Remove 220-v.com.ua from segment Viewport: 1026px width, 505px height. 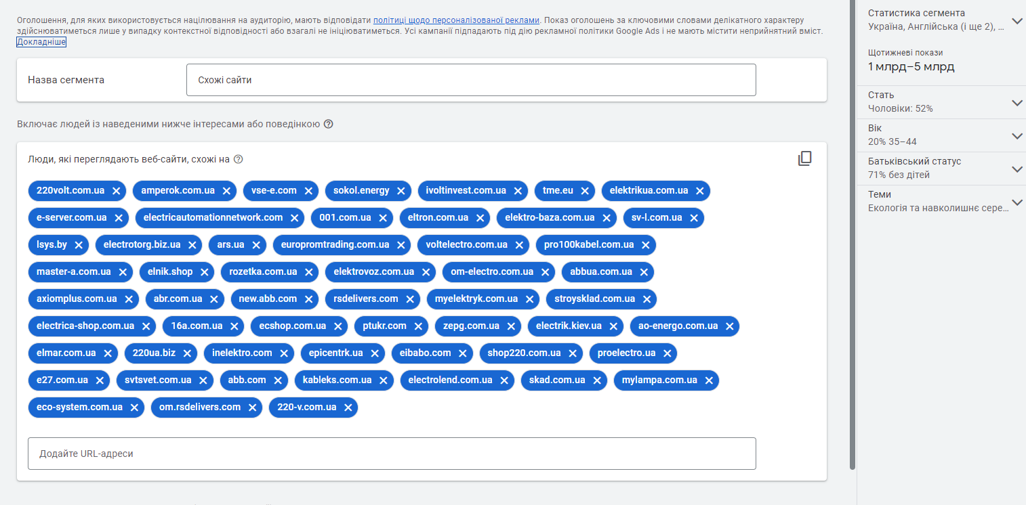click(348, 408)
